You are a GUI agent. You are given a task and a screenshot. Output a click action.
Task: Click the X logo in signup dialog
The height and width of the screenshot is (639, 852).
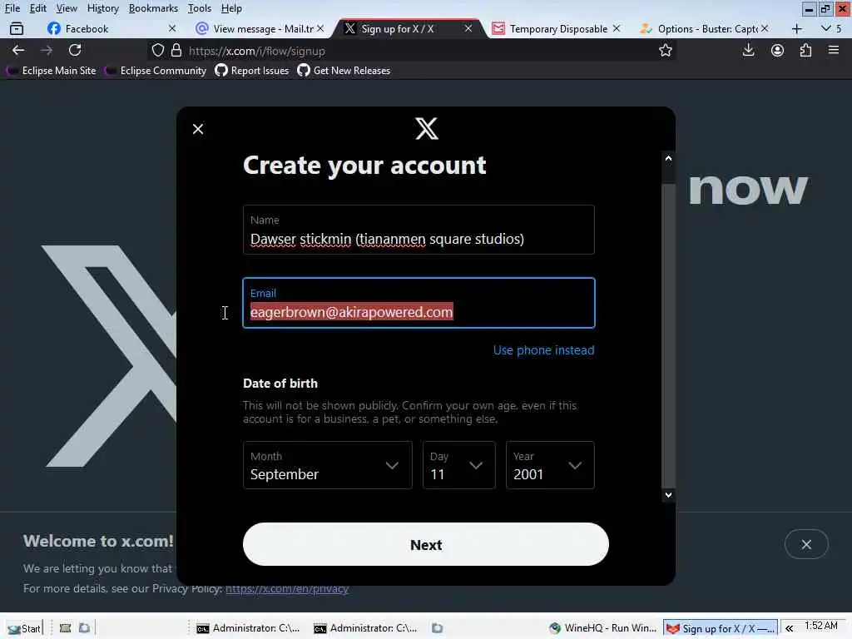click(427, 129)
